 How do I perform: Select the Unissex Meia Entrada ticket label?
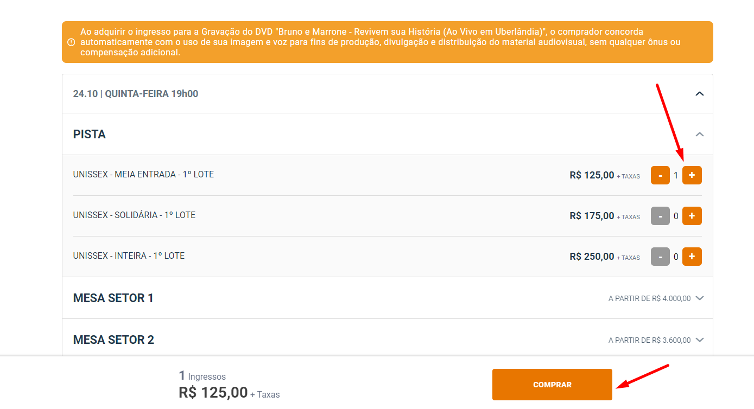coord(143,174)
